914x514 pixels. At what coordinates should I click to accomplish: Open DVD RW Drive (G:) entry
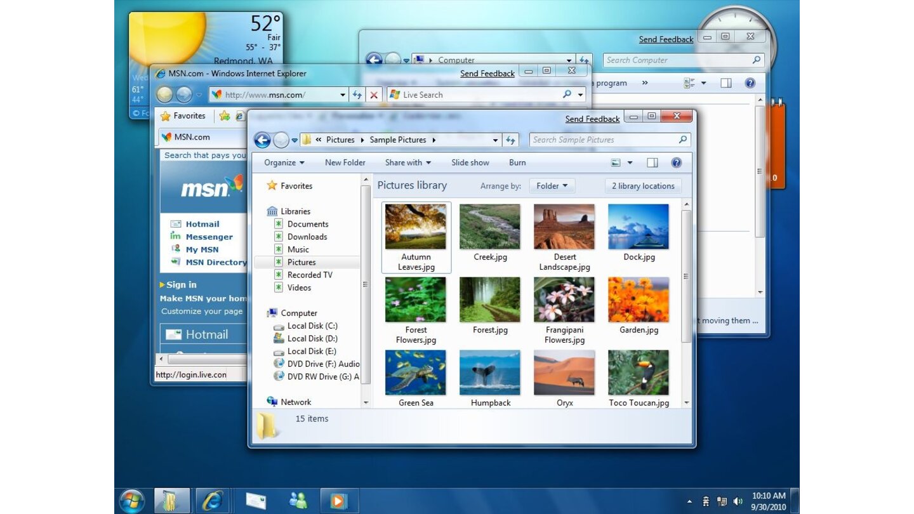316,376
